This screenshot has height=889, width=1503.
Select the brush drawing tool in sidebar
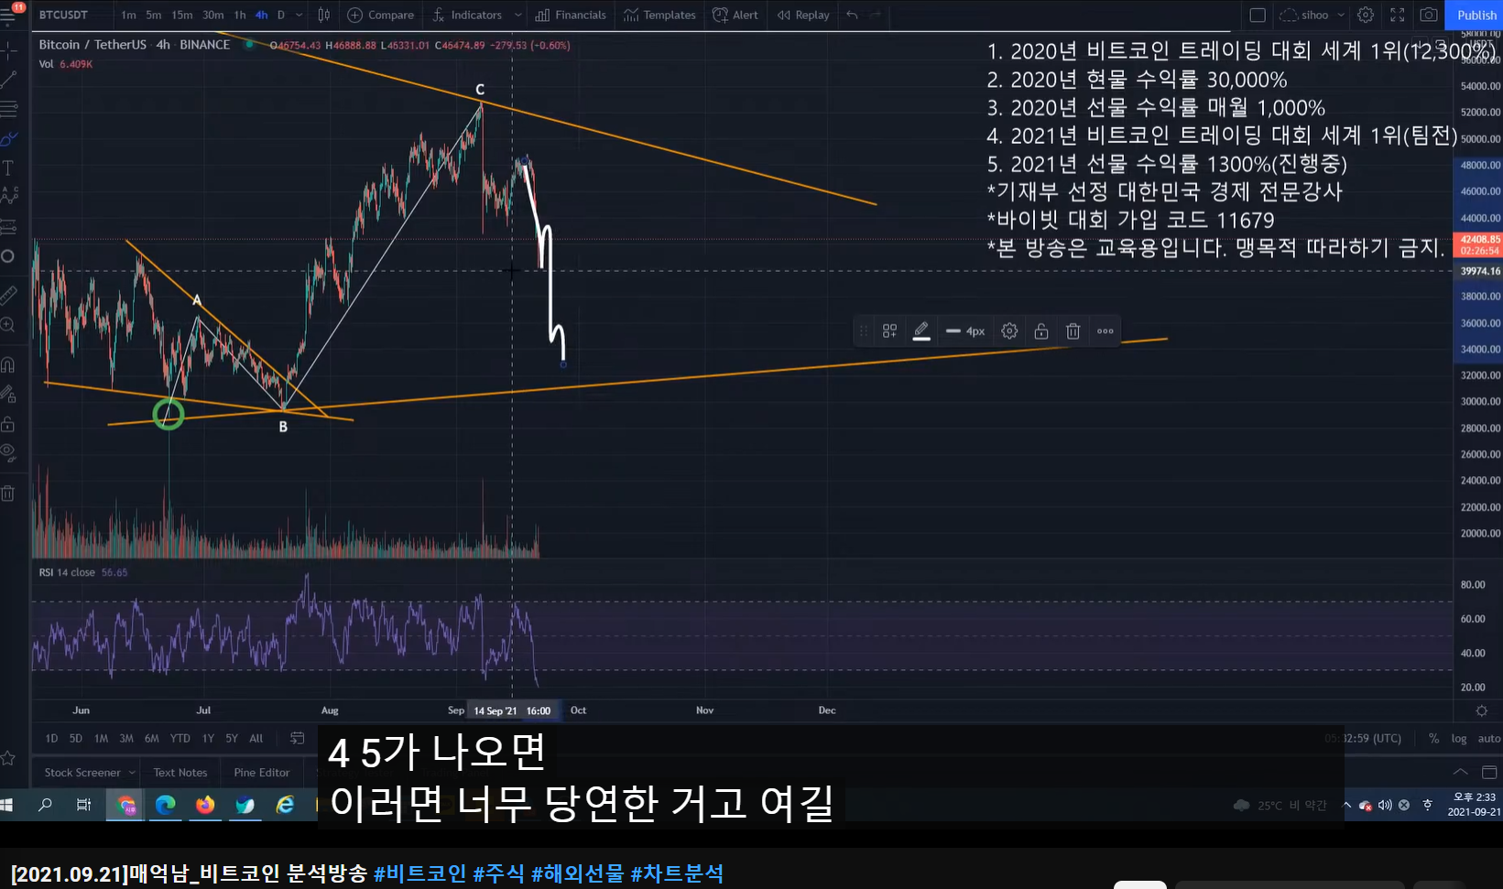(x=8, y=139)
